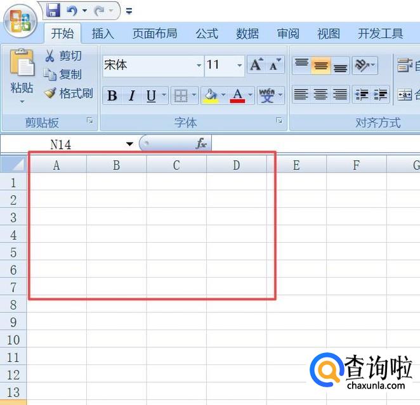Increase font size with large A
The width and height of the screenshot is (420, 405).
click(256, 65)
